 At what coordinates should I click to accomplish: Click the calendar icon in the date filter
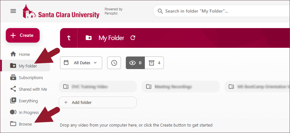point(66,63)
